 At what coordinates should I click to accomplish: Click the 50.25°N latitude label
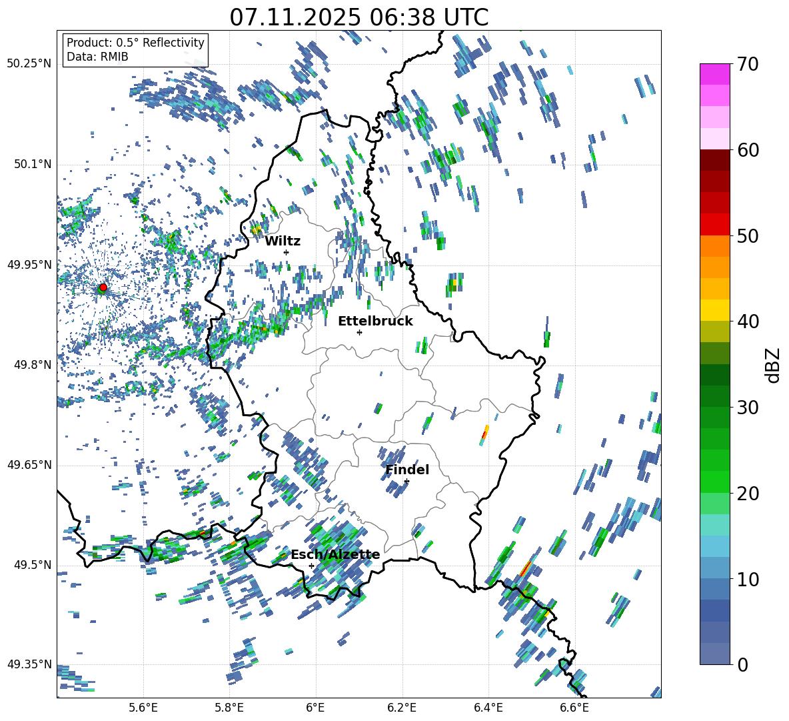click(x=29, y=64)
